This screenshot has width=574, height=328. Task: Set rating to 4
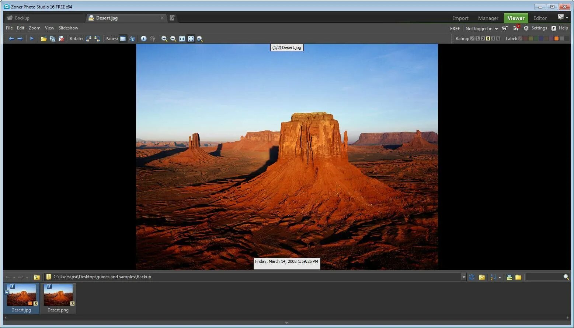point(493,39)
